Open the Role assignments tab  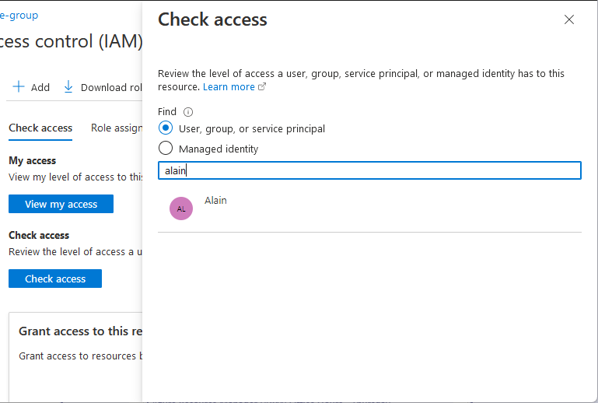(x=117, y=128)
